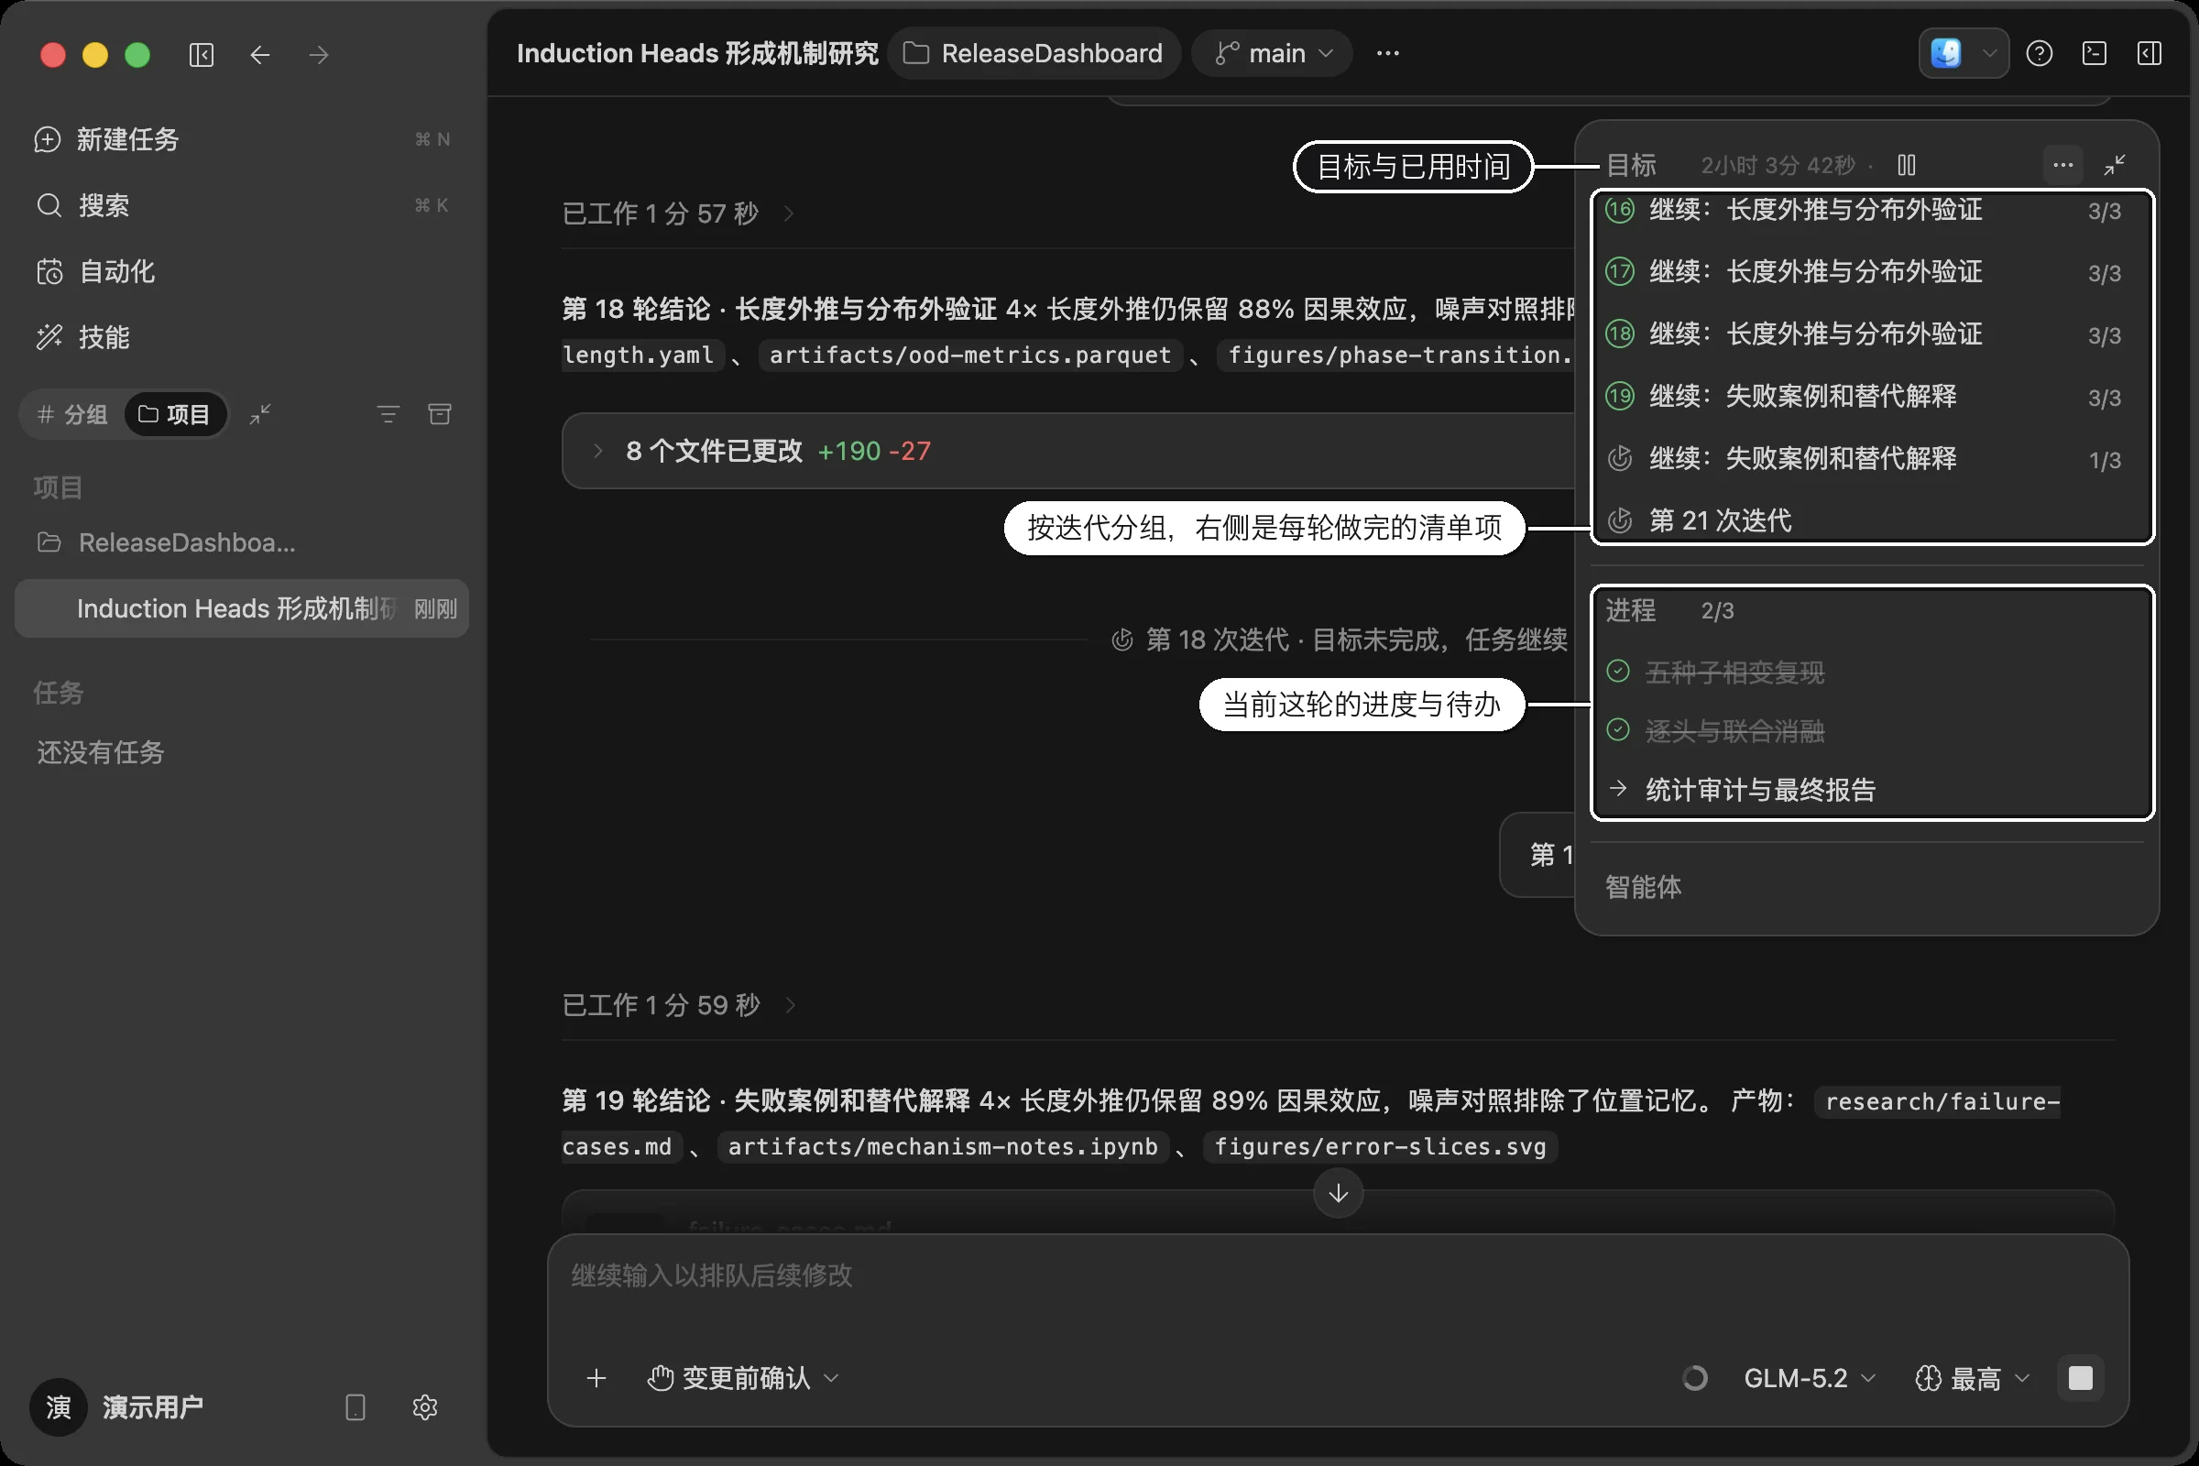The width and height of the screenshot is (2199, 1466).
Task: Expand 8 个文件已更改 diff summary
Action: [1069, 451]
